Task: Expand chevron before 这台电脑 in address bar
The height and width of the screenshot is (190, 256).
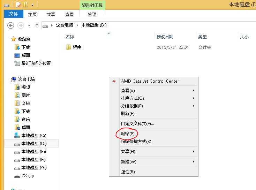Action: (52, 25)
